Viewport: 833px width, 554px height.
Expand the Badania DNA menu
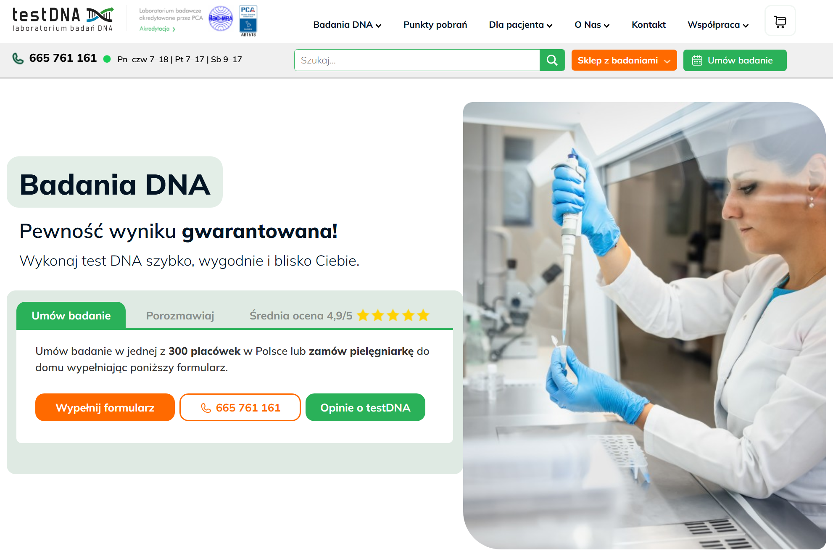347,25
